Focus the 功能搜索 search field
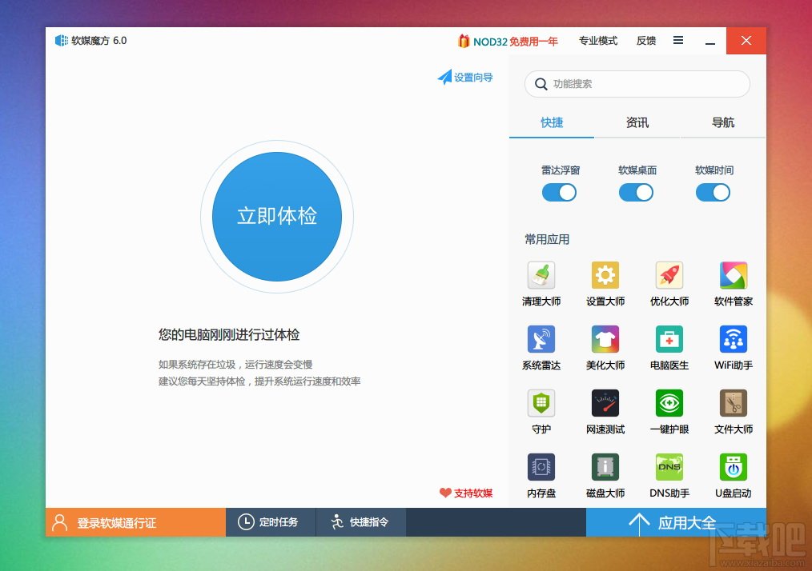 [x=637, y=84]
